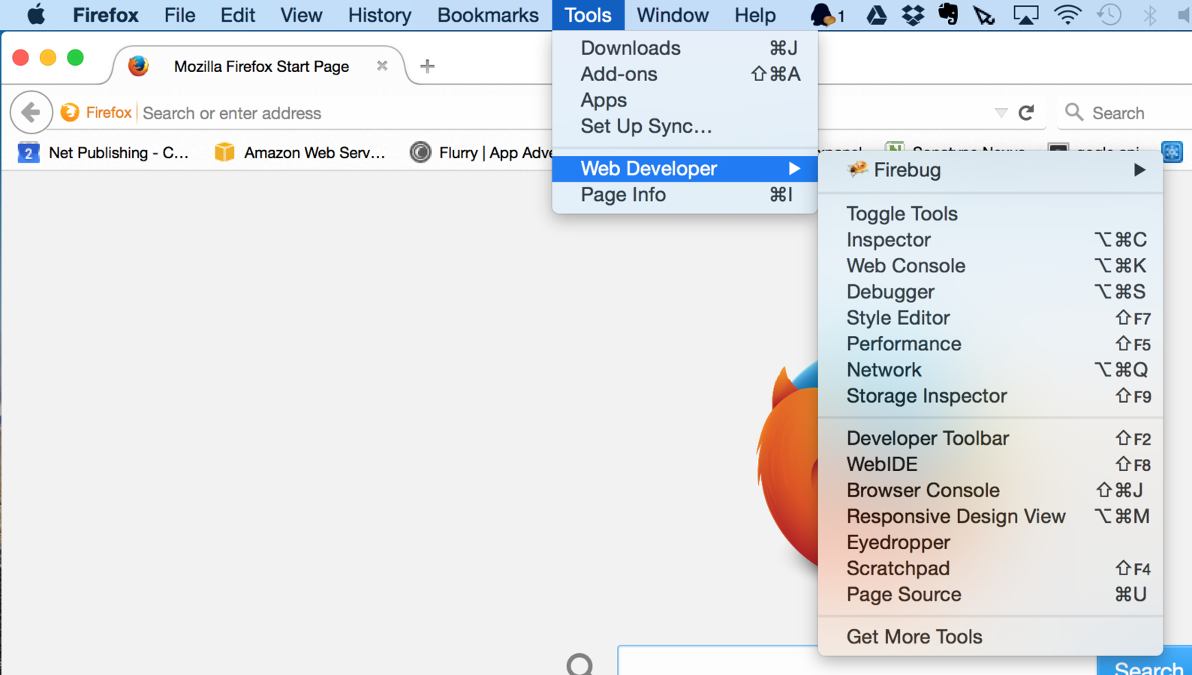Open Dropbox menu bar icon
Viewport: 1192px width, 675px height.
point(913,15)
